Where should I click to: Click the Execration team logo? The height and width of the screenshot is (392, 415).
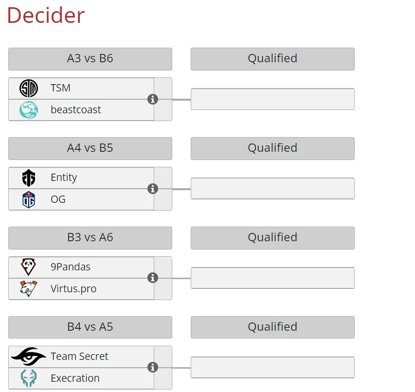coord(29,378)
